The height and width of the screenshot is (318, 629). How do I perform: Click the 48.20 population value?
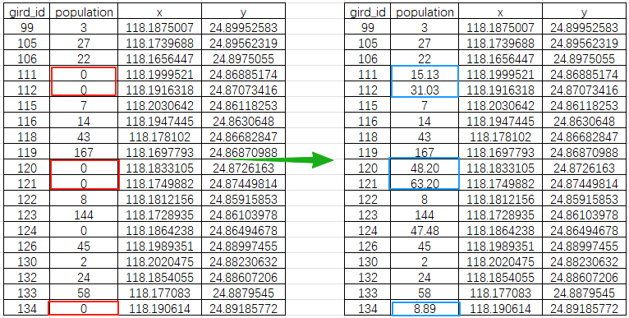[x=425, y=168]
